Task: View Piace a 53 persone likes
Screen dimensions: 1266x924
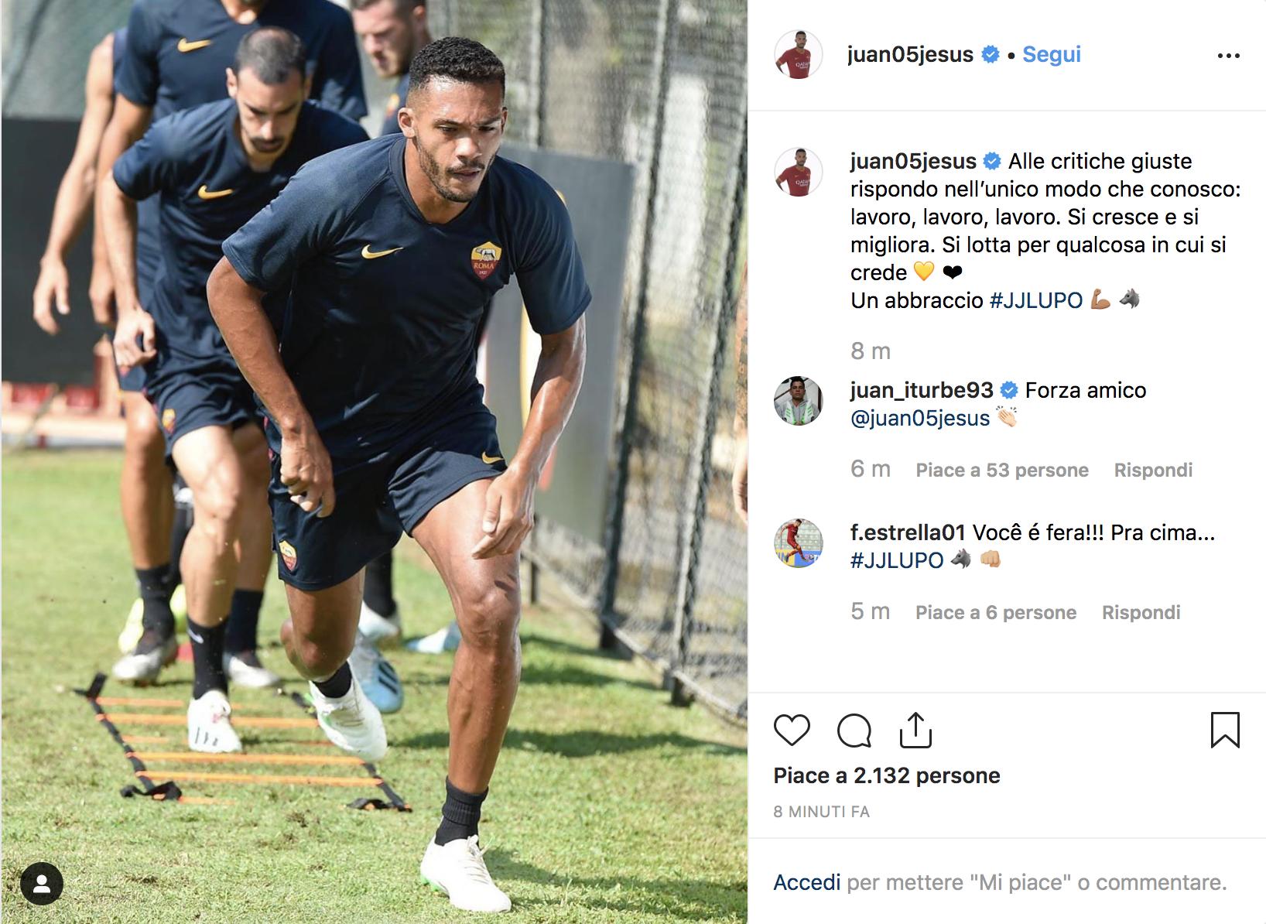Action: 1002,470
